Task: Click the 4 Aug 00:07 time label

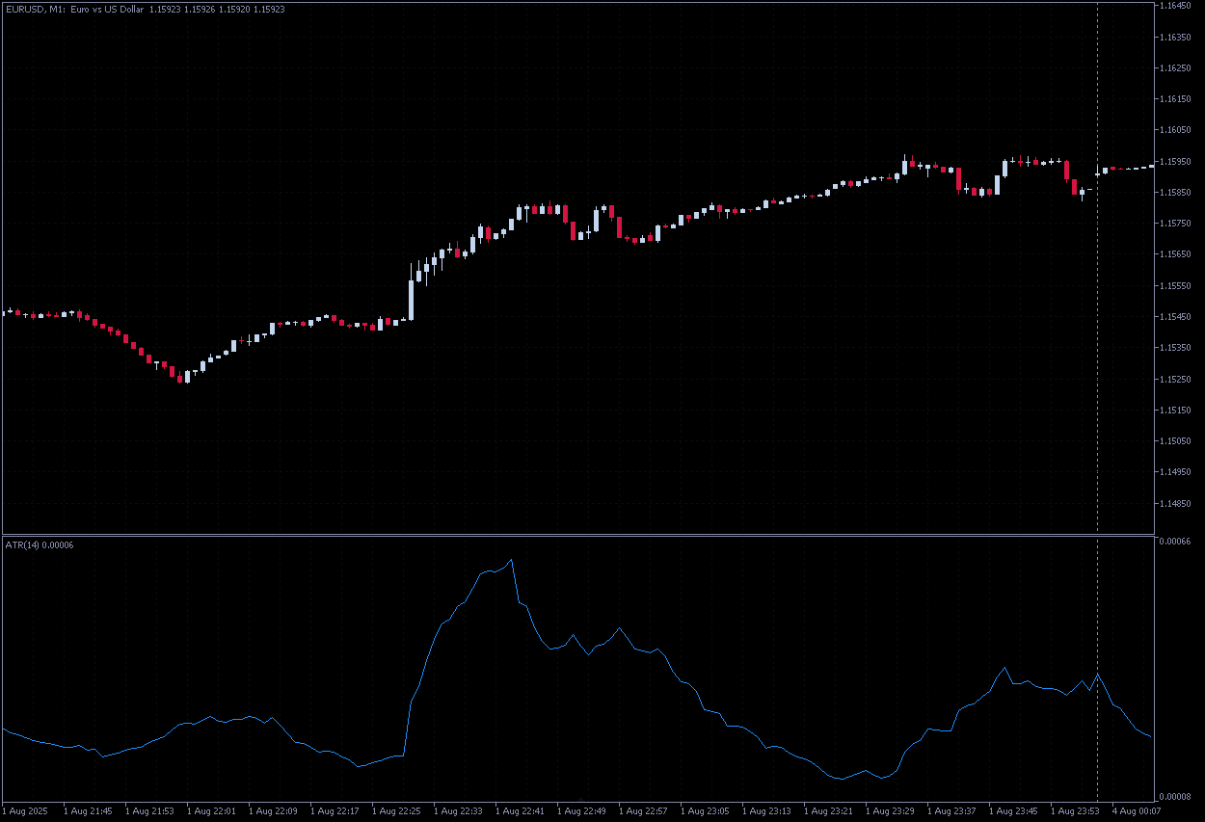Action: (x=1136, y=811)
